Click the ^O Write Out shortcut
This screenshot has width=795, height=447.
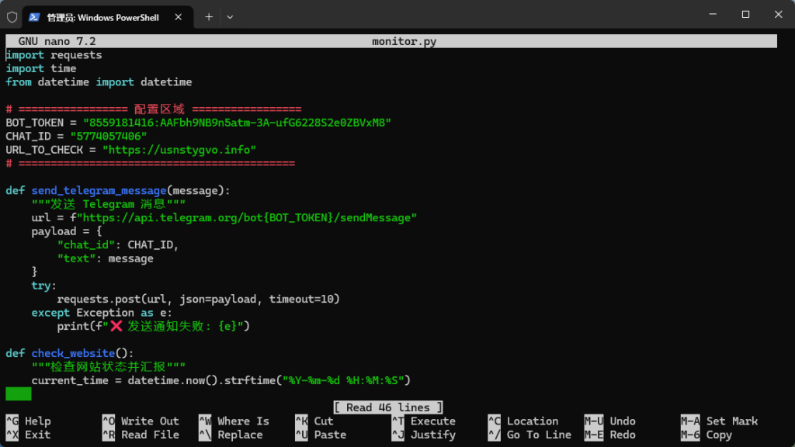(x=140, y=421)
